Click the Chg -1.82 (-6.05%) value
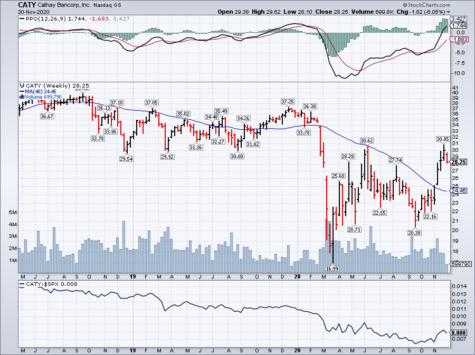 [421, 12]
